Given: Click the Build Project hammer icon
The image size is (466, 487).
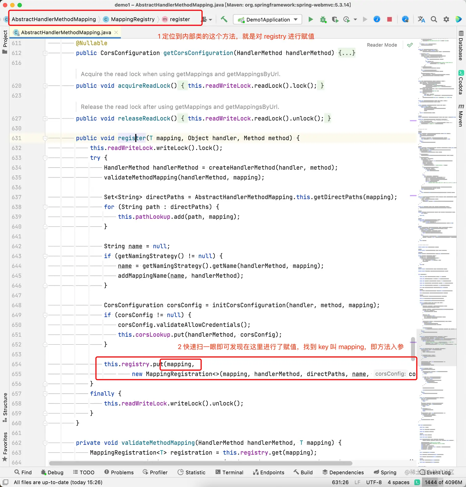Looking at the screenshot, I should click(224, 19).
